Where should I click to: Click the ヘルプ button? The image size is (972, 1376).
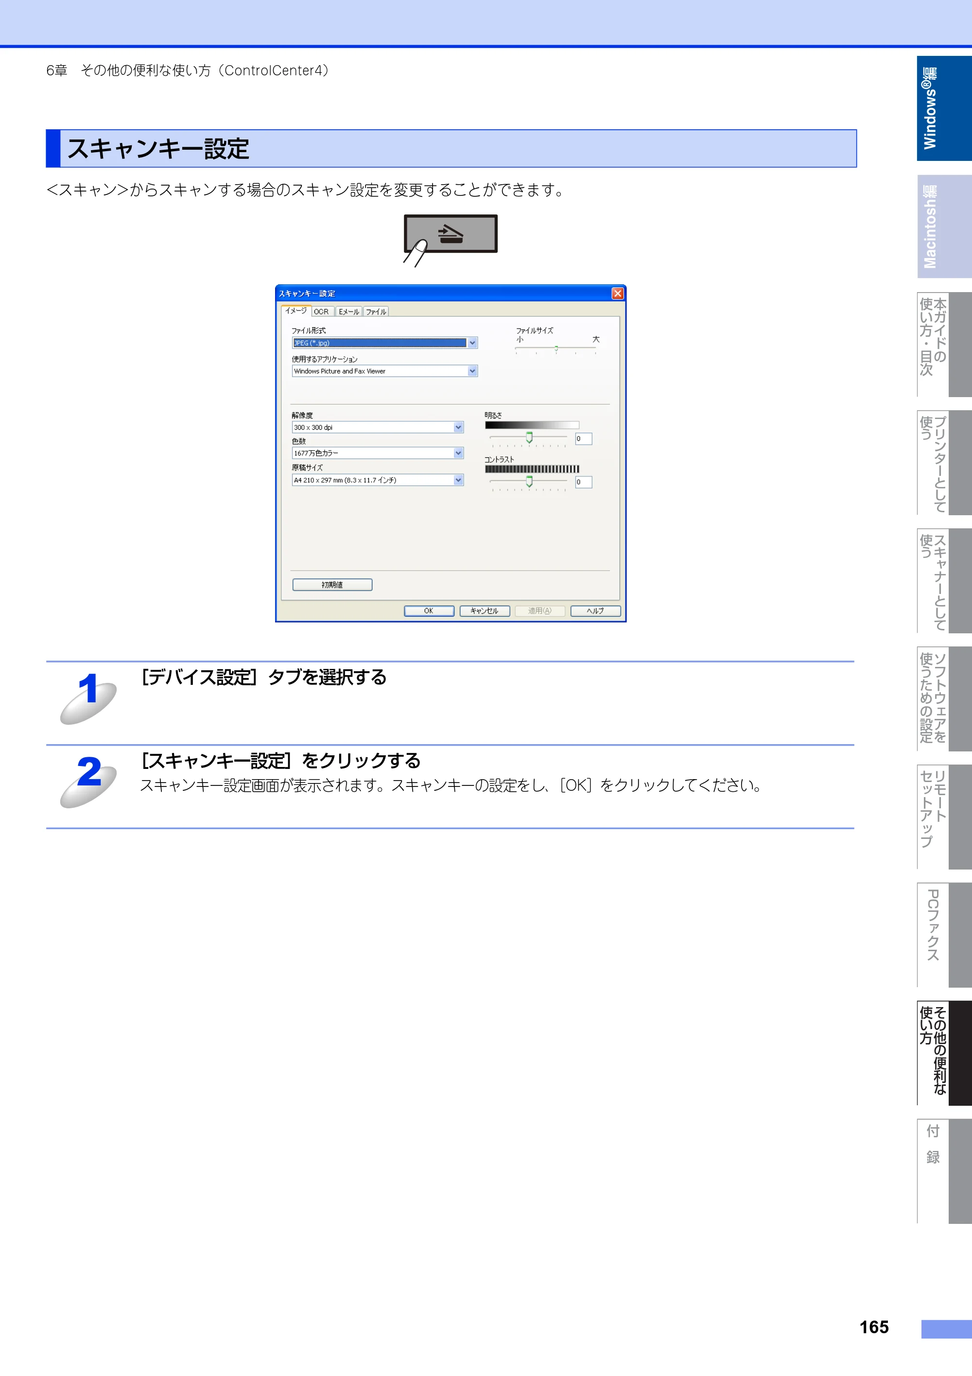tap(595, 610)
